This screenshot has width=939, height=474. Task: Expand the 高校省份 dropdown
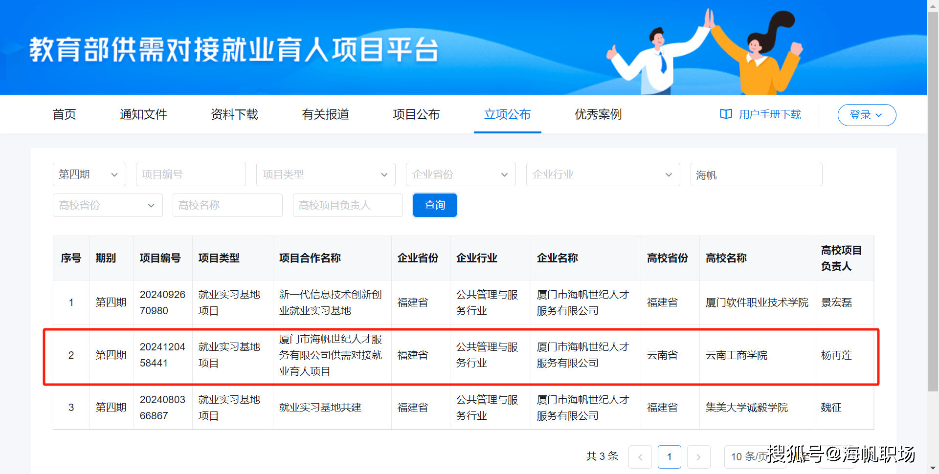click(108, 205)
